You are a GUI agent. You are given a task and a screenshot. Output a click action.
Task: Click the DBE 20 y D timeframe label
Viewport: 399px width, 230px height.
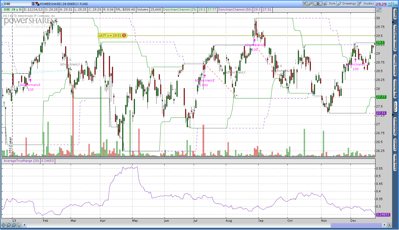click(x=12, y=9)
